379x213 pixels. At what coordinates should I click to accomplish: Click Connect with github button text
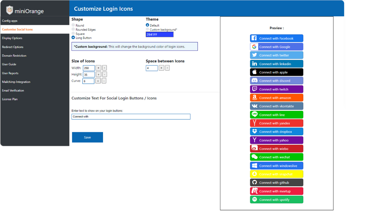pos(274,183)
